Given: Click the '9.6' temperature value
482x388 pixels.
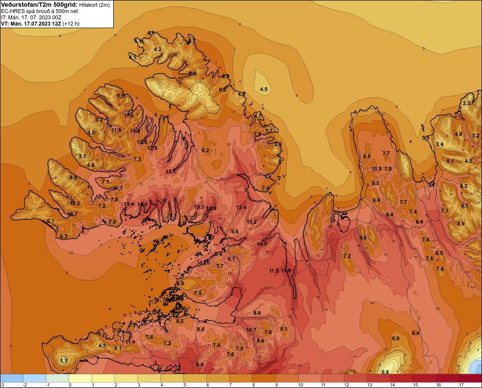Looking at the screenshot, I should coord(235,231).
